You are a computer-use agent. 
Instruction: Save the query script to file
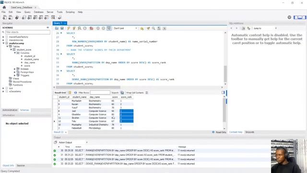click(x=62, y=28)
